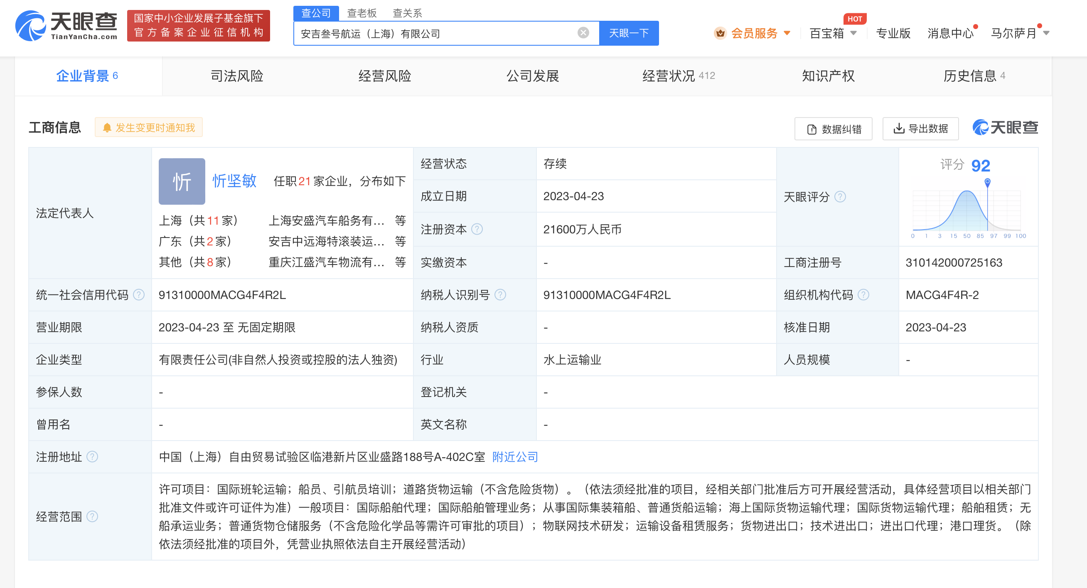Open the 经营风险 tab

(x=384, y=76)
